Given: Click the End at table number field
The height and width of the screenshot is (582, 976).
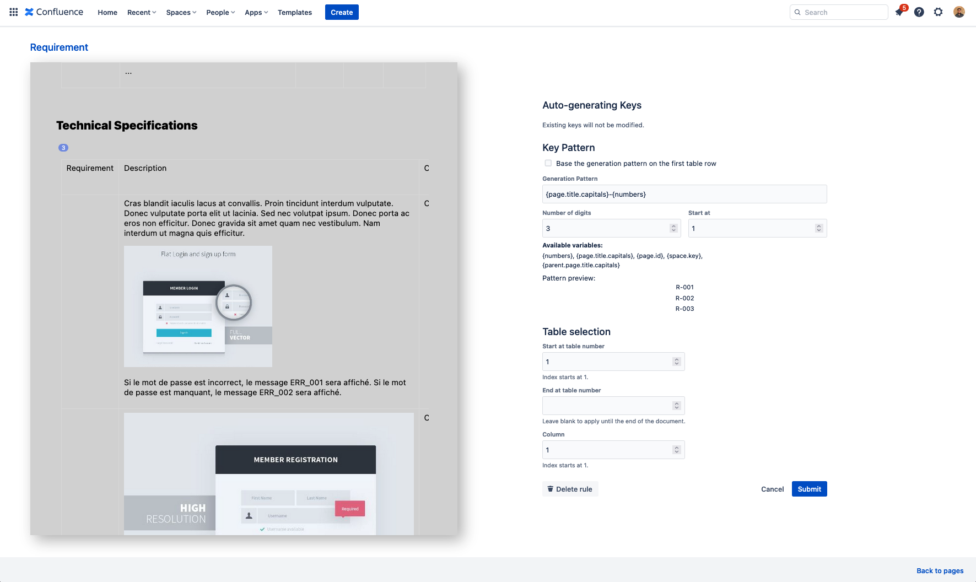Looking at the screenshot, I should [x=606, y=406].
